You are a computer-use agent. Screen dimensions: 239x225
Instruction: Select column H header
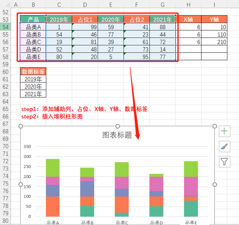188,5
